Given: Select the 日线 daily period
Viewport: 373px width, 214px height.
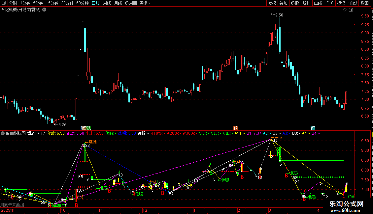Looking at the screenshot, I should [x=96, y=3].
